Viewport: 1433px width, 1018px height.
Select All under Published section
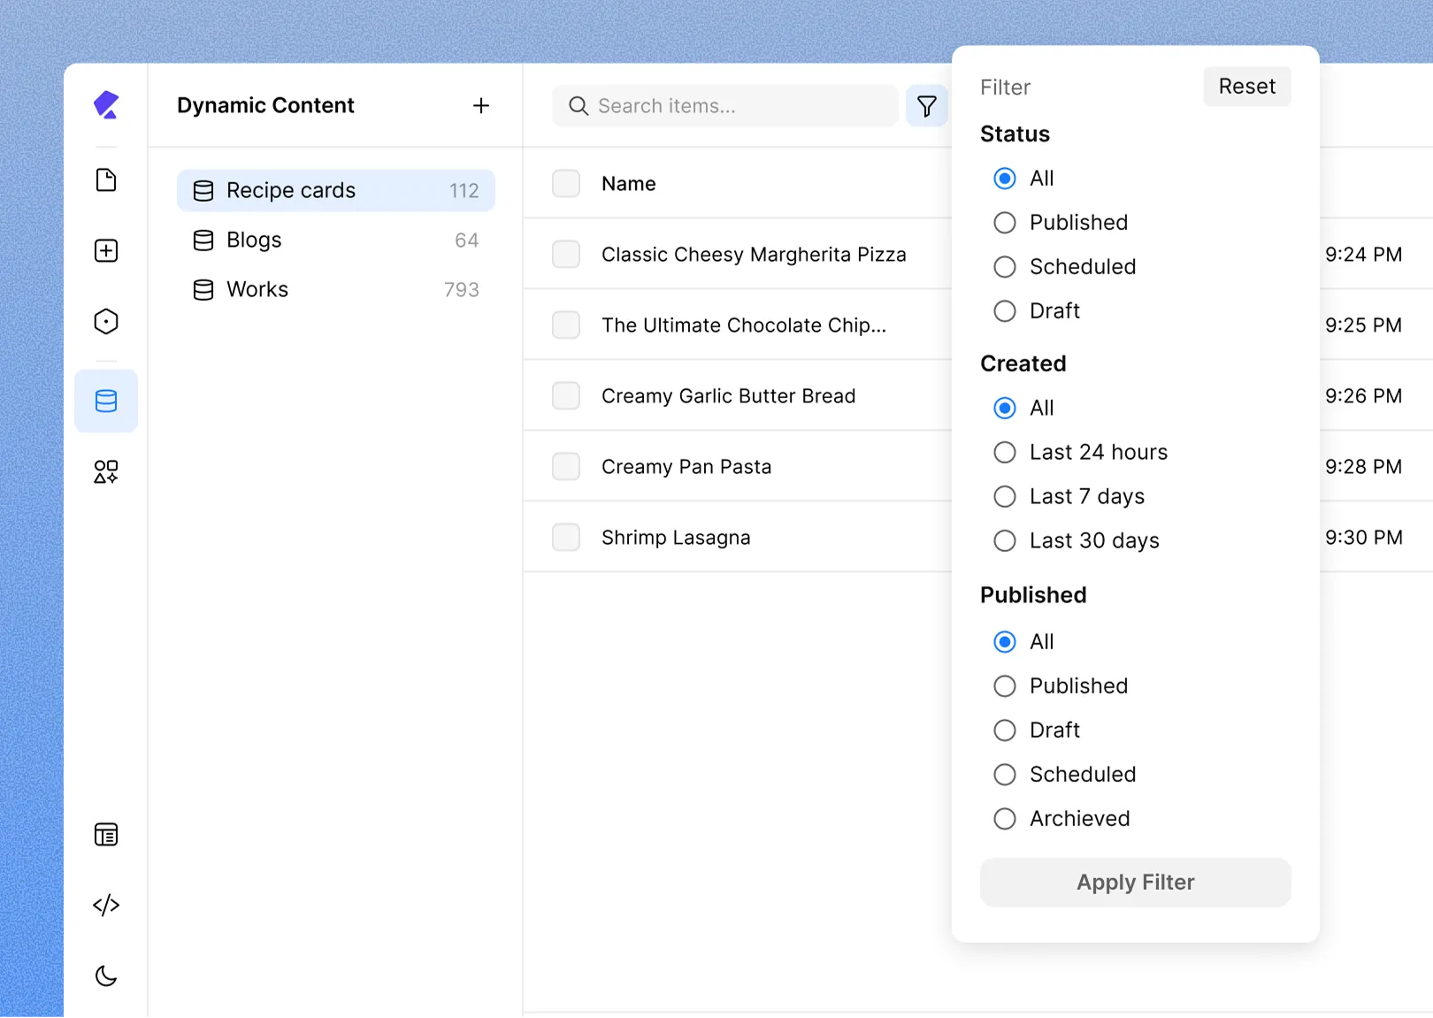coord(1005,642)
